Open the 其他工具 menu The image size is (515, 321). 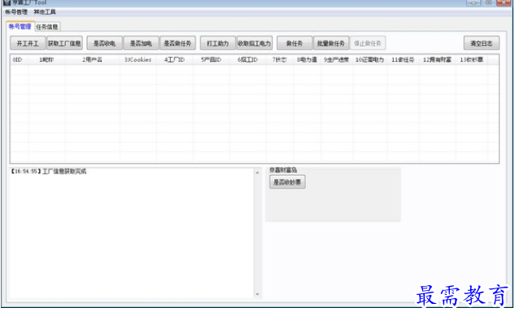click(45, 12)
